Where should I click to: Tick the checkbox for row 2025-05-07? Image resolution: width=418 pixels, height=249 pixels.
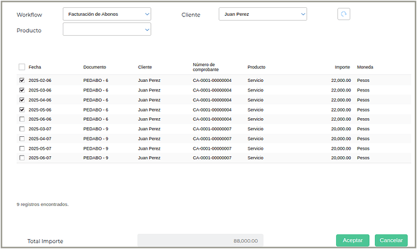pyautogui.click(x=22, y=148)
